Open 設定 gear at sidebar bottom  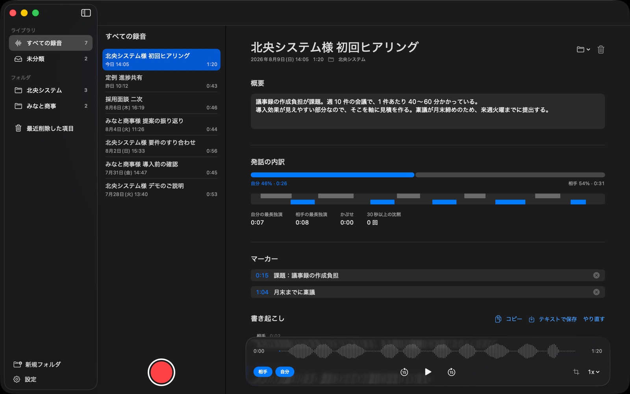[x=25, y=379]
